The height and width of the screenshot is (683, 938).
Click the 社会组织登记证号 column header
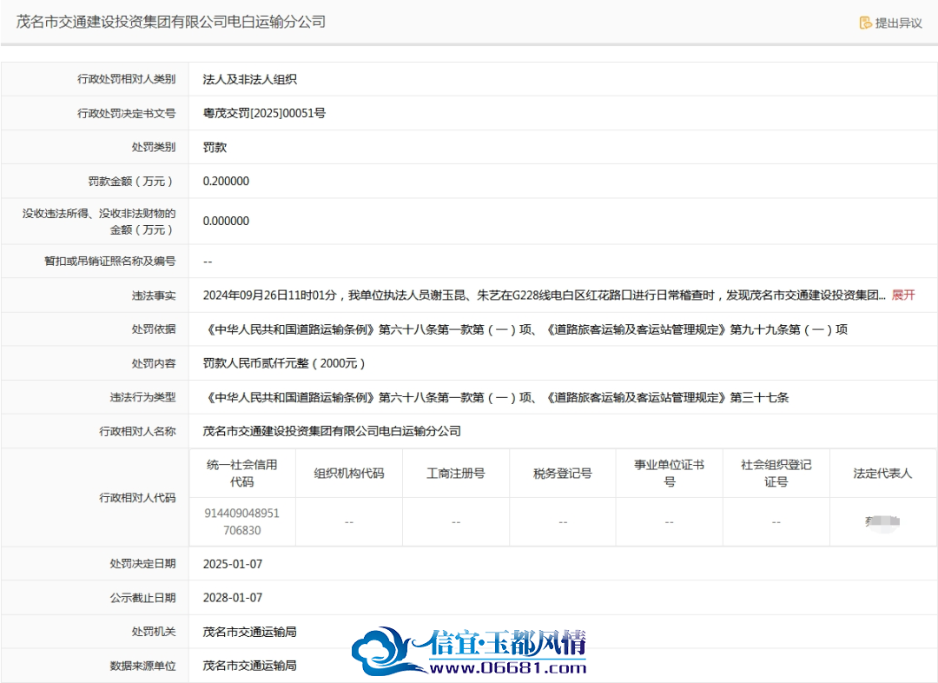tap(776, 473)
